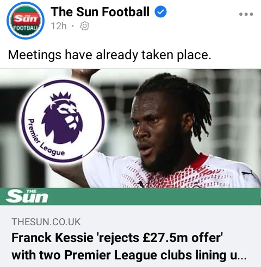Click the raised arm at the photo's top
Viewport: 261px width, 267px height.
point(83,73)
